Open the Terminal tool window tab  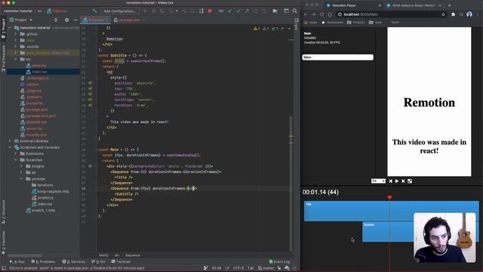[122, 261]
